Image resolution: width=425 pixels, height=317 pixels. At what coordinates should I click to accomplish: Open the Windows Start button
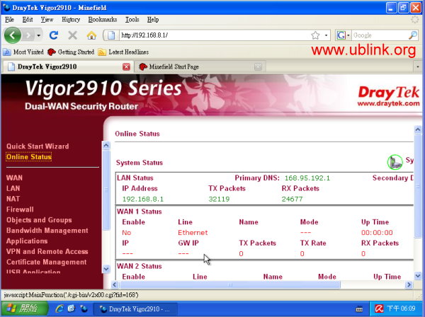coord(24,309)
